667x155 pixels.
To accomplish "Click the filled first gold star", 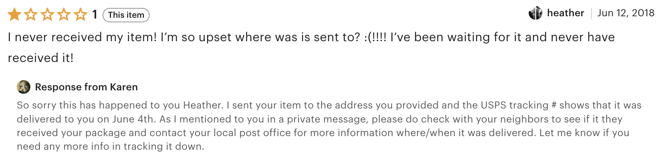I will (x=14, y=15).
